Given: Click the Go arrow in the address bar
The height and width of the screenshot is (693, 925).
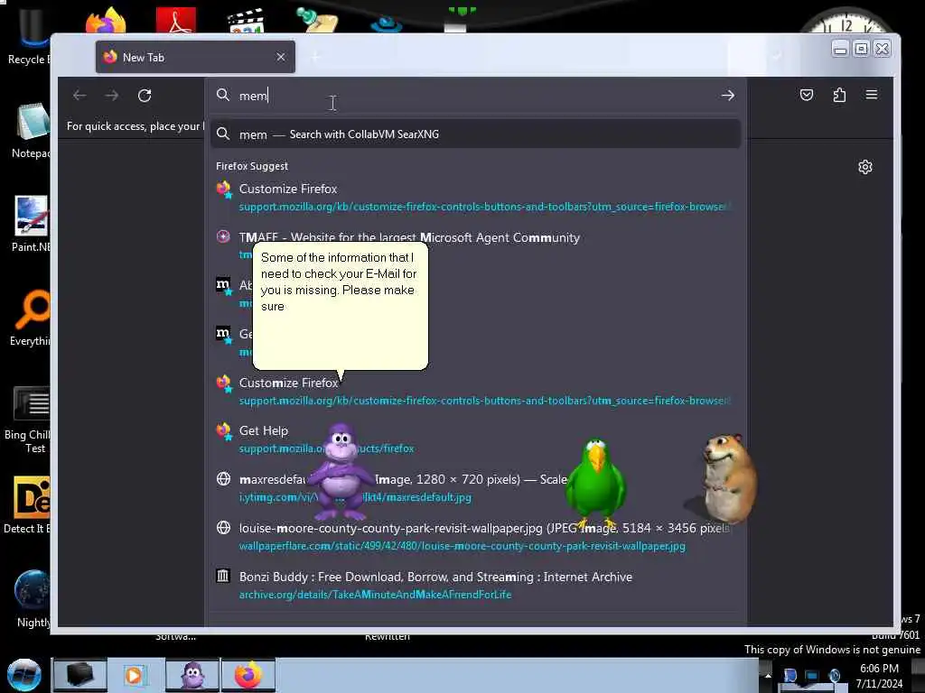Looking at the screenshot, I should pyautogui.click(x=727, y=96).
